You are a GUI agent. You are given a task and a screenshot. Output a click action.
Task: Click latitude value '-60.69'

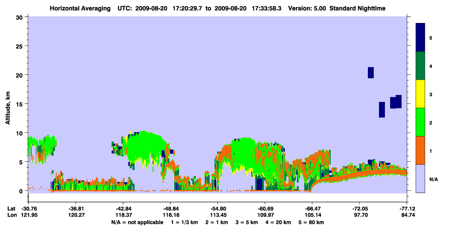265,209
